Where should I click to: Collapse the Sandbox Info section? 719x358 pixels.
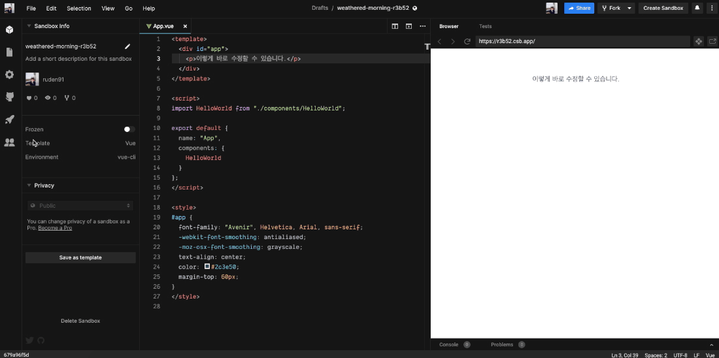tap(29, 26)
